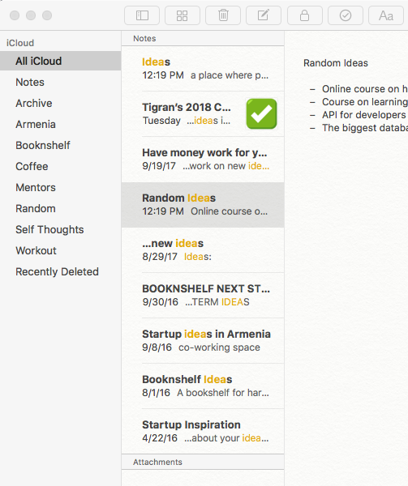Open the attachments browser grid icon
Screen dimensions: 408x486
tap(183, 15)
